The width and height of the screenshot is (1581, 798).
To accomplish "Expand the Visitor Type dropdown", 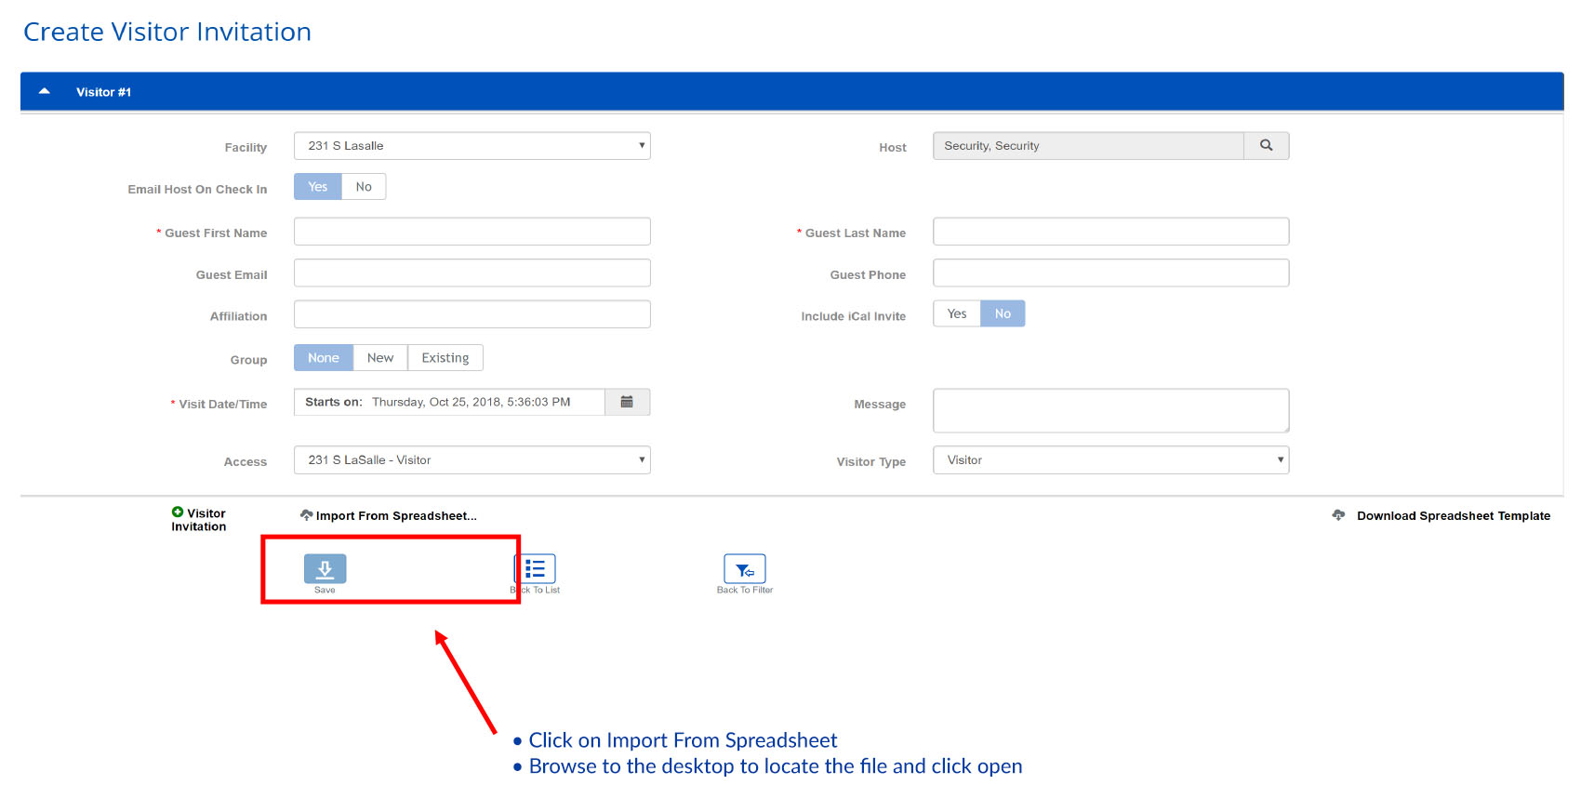I will click(1110, 460).
